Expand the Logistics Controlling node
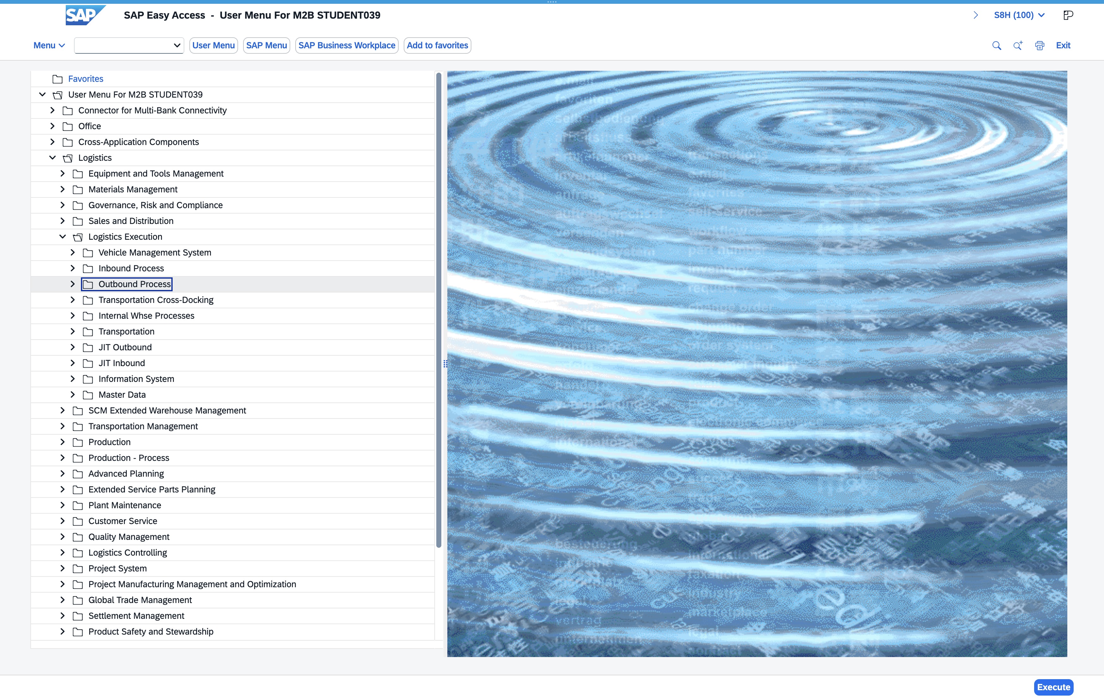1104x700 pixels. 62,552
